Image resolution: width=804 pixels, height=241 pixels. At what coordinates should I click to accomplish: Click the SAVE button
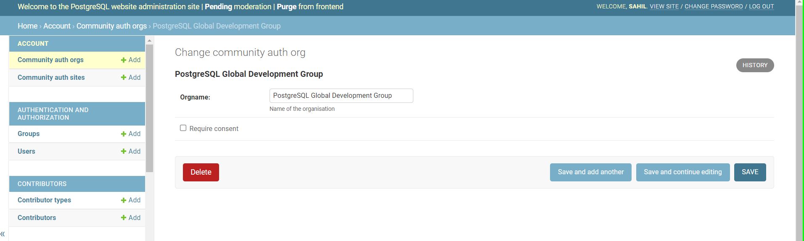[750, 172]
